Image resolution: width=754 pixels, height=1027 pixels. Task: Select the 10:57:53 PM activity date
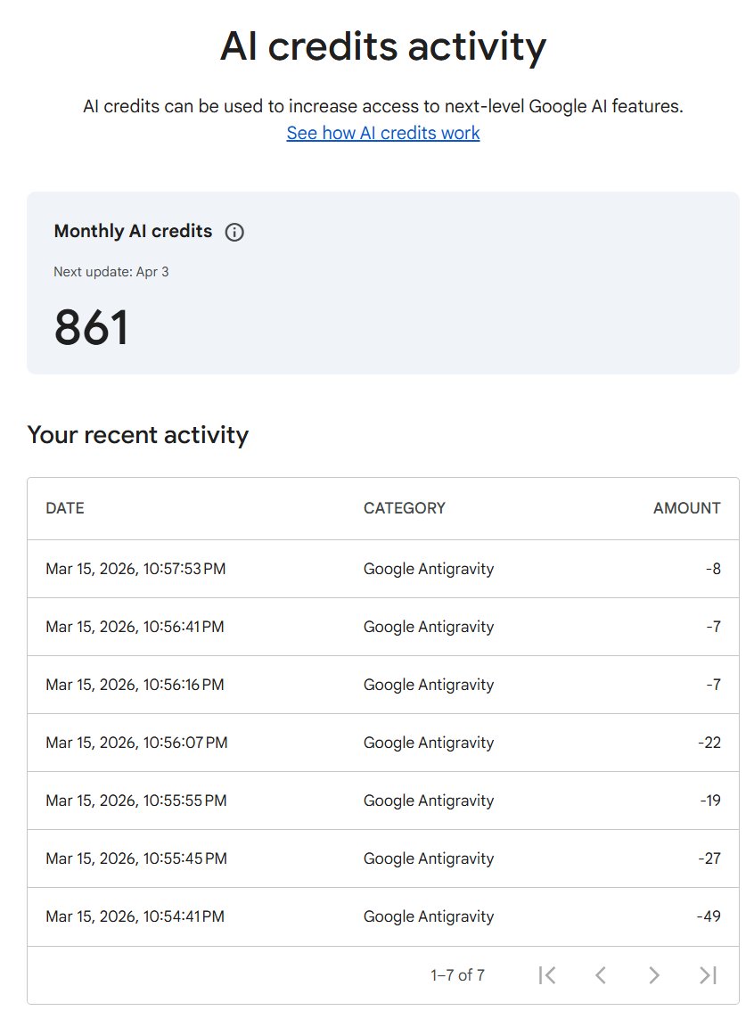(x=135, y=569)
